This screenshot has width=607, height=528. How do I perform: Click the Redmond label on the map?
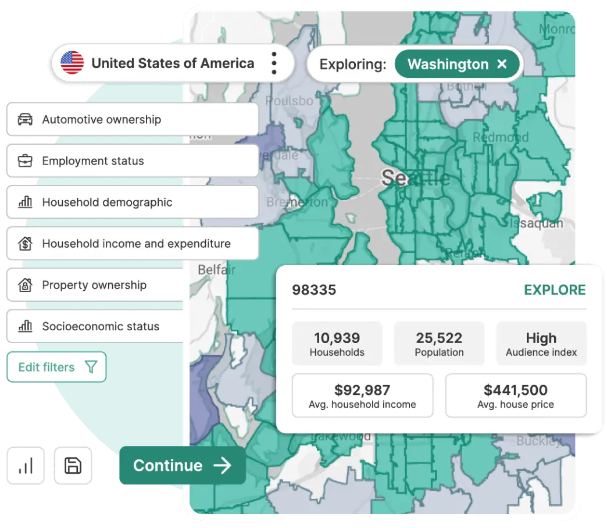(x=501, y=137)
